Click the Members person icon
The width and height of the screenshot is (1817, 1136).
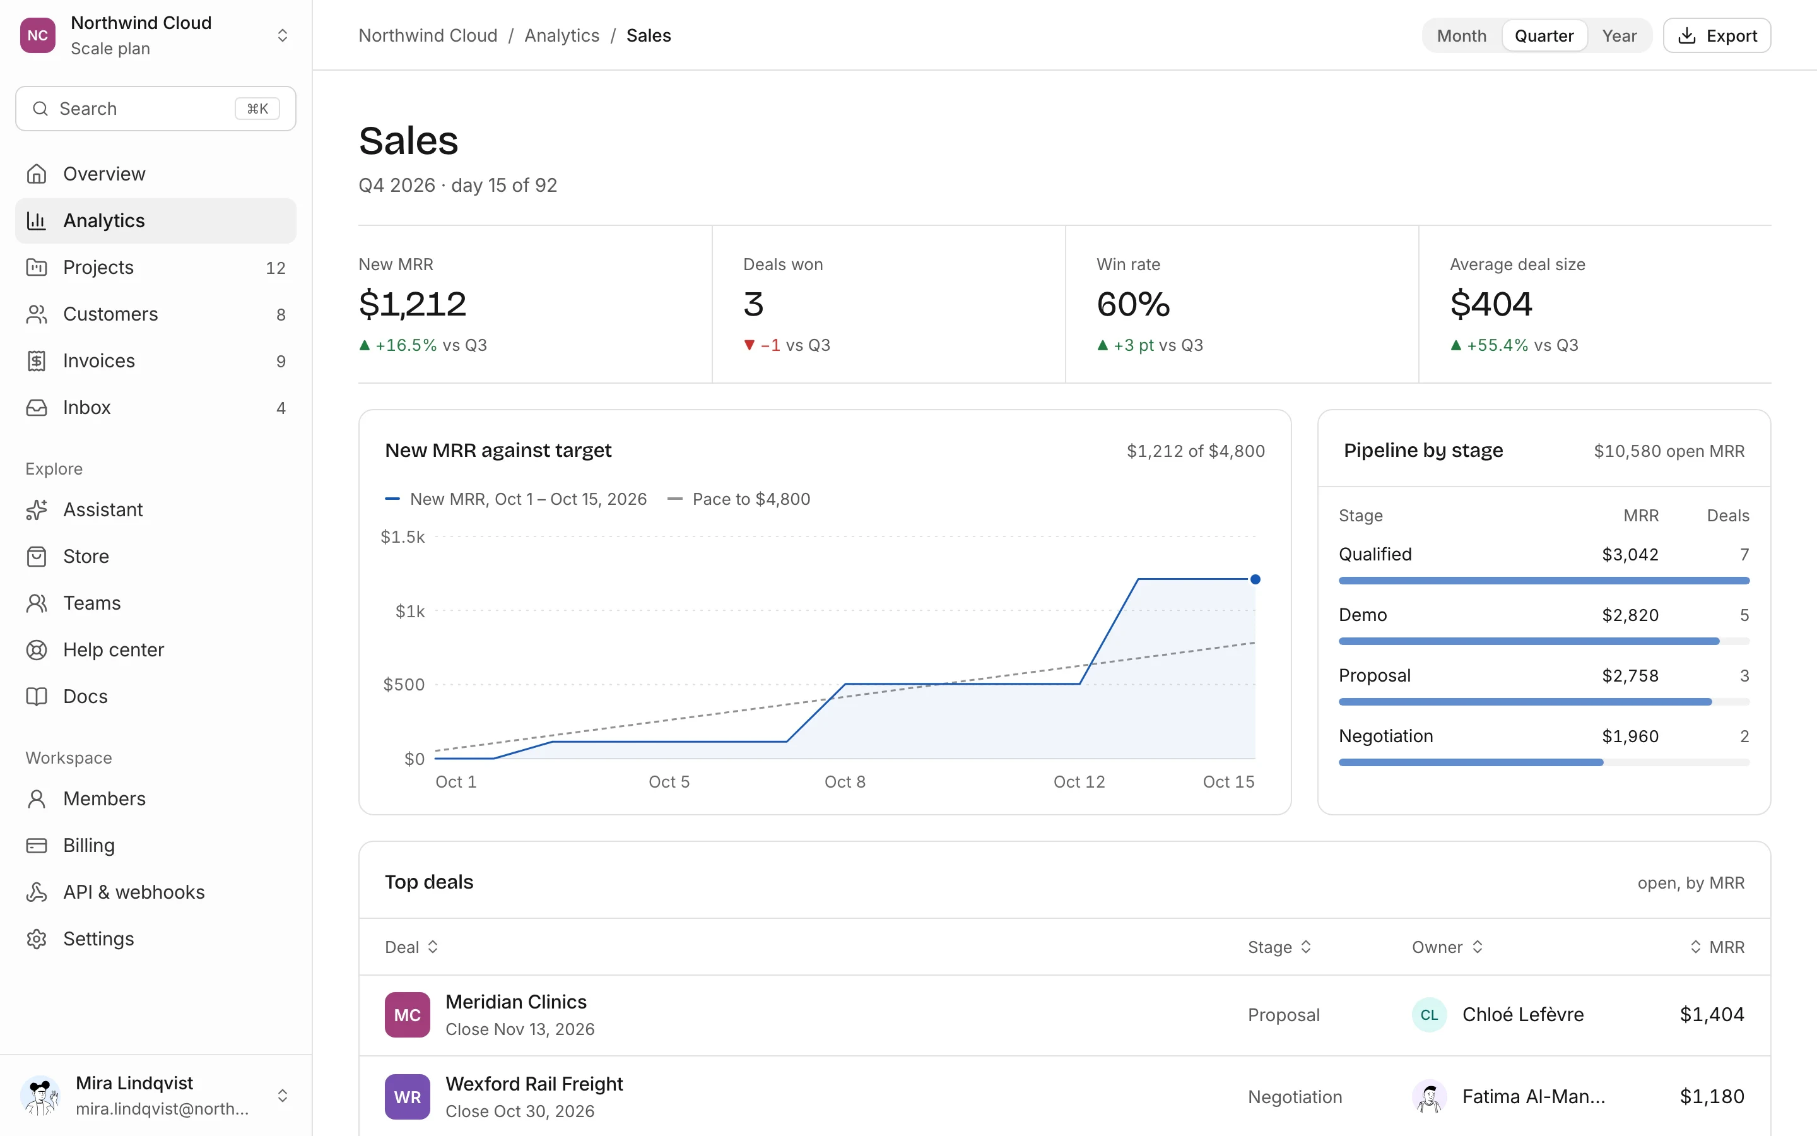tap(36, 798)
